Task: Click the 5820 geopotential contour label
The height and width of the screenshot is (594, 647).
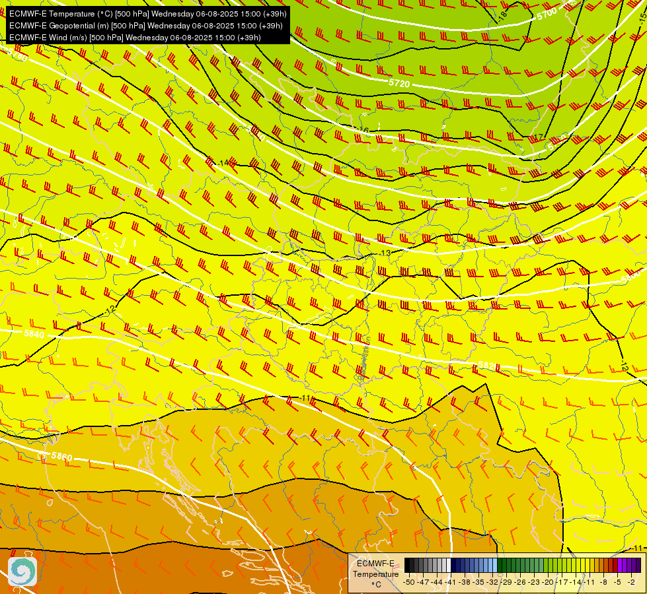Action: click(488, 366)
